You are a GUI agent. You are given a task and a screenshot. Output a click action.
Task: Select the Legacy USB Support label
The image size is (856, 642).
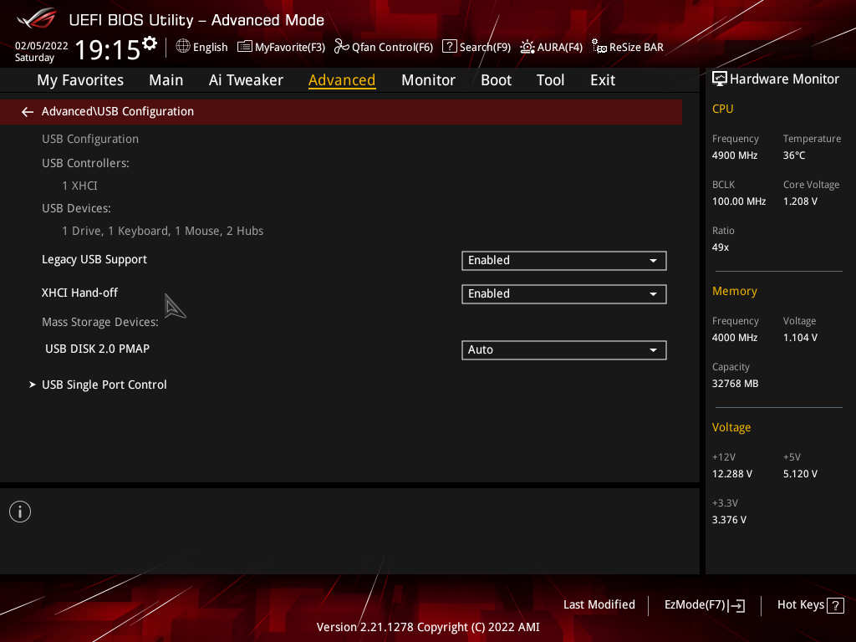94,259
